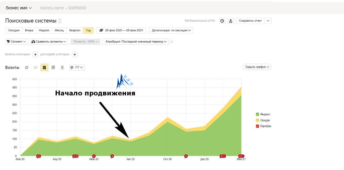344x170 pixels.
Task: Add a condition for людей, у которых
Action: 75,54
